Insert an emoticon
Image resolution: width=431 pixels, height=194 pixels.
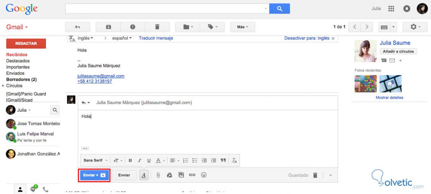[204, 175]
